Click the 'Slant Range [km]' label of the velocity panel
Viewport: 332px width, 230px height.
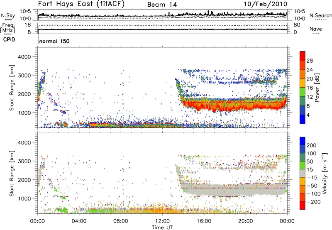click(x=12, y=173)
